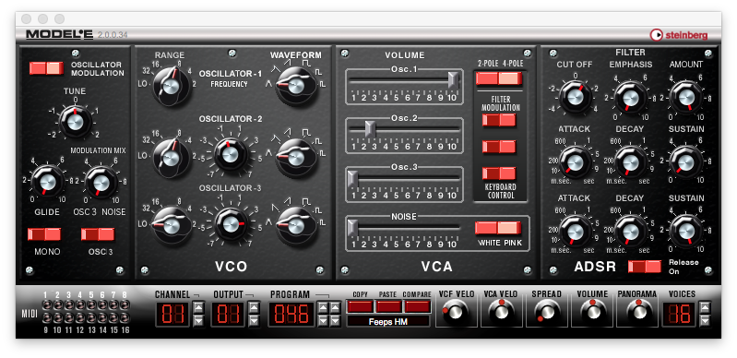Image resolution: width=737 pixels, height=358 pixels.
Task: Click the MODEL'E title logo
Action: click(x=60, y=34)
